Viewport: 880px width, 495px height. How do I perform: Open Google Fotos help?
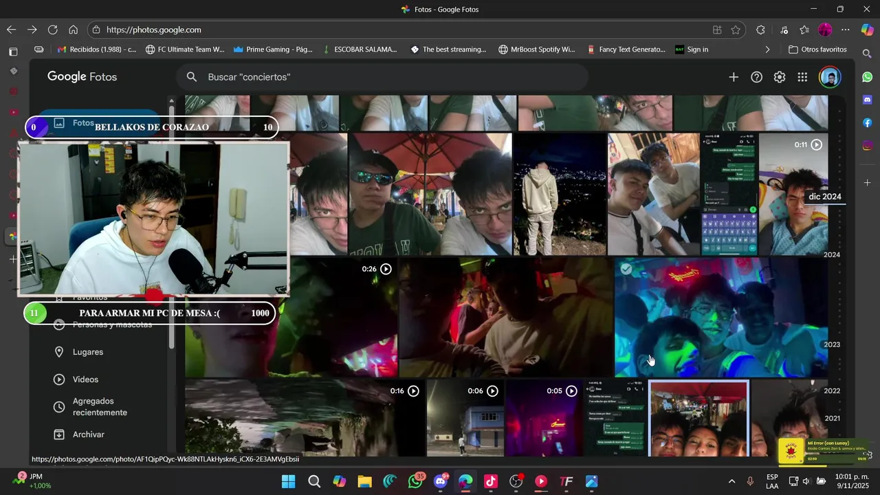(756, 77)
